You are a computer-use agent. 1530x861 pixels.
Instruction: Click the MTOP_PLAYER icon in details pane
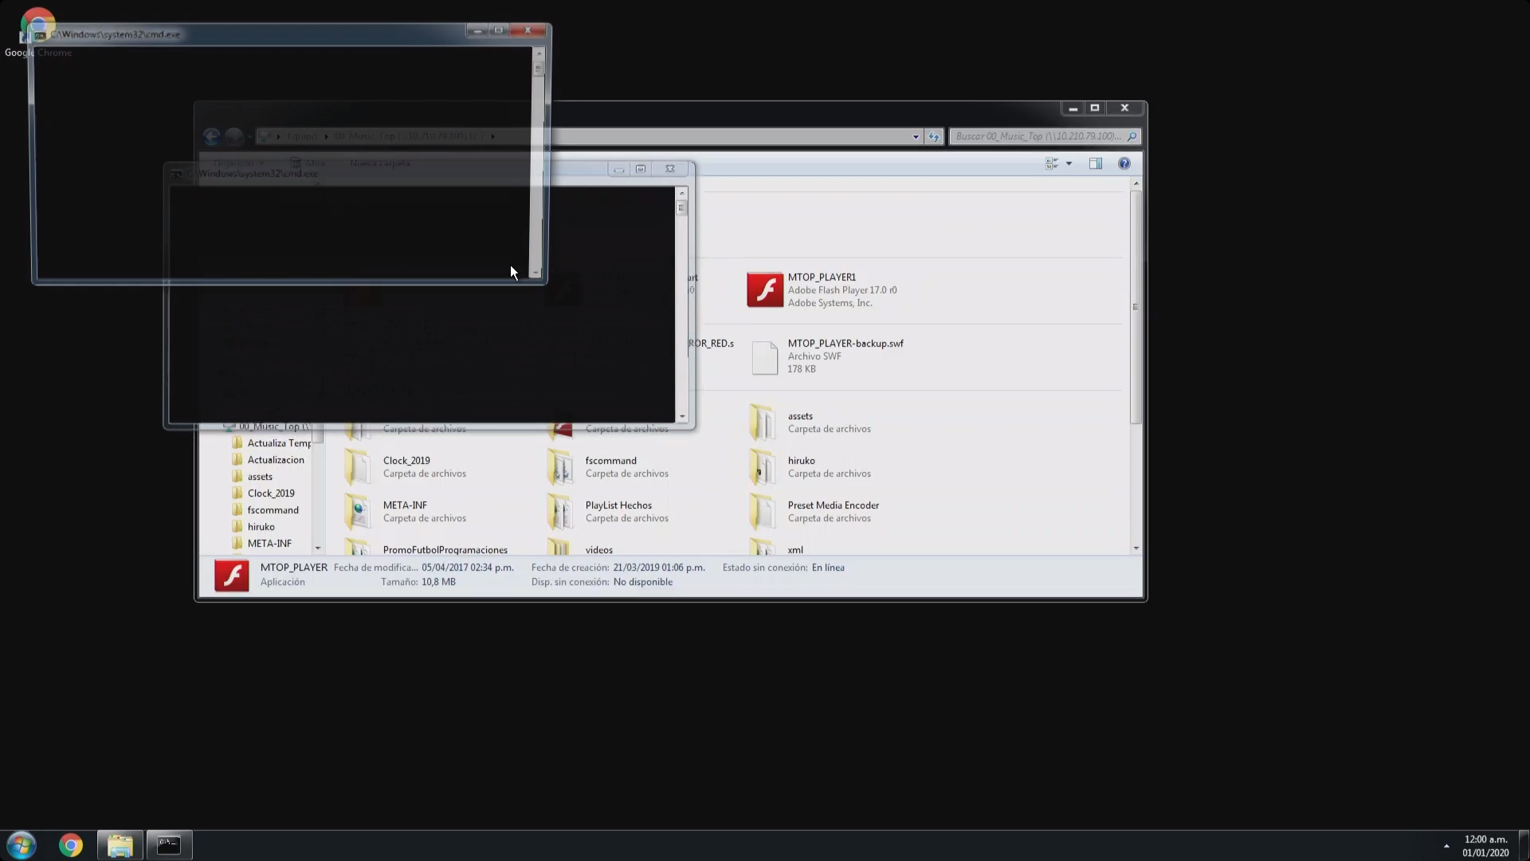coord(232,576)
